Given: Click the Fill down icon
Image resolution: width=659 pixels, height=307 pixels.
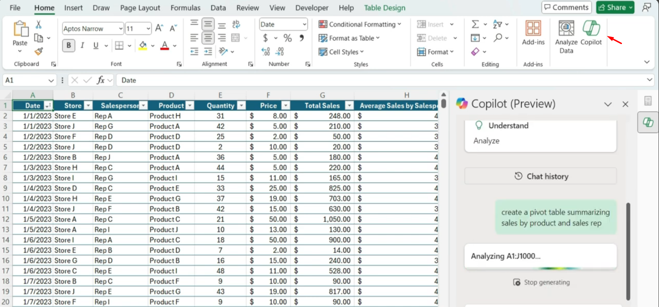Looking at the screenshot, I should (475, 37).
